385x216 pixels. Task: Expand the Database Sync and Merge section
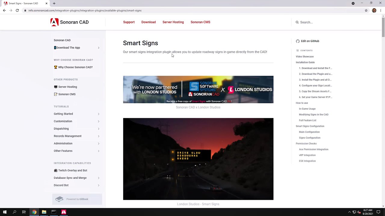point(98,178)
